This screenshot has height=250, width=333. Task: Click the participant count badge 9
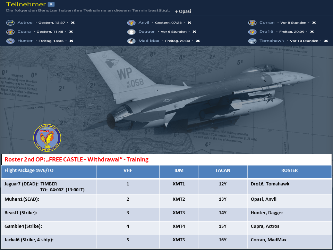[x=51, y=4]
